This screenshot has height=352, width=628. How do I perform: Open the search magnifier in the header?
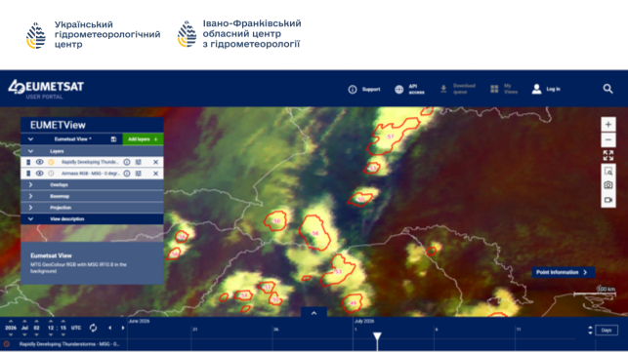click(x=607, y=89)
